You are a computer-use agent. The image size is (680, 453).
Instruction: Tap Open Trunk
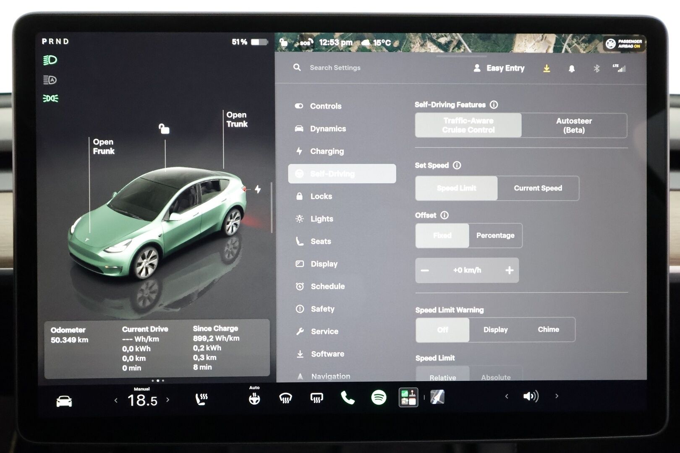237,119
